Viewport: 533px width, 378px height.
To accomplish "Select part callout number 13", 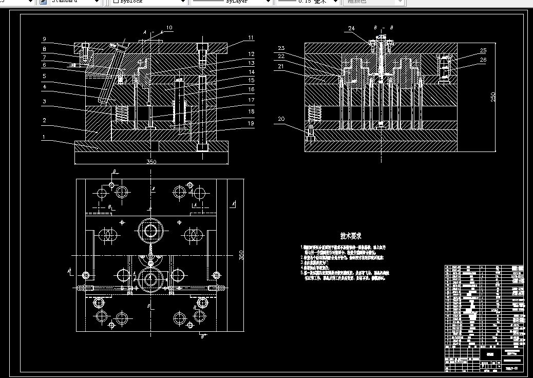I will tap(251, 63).
